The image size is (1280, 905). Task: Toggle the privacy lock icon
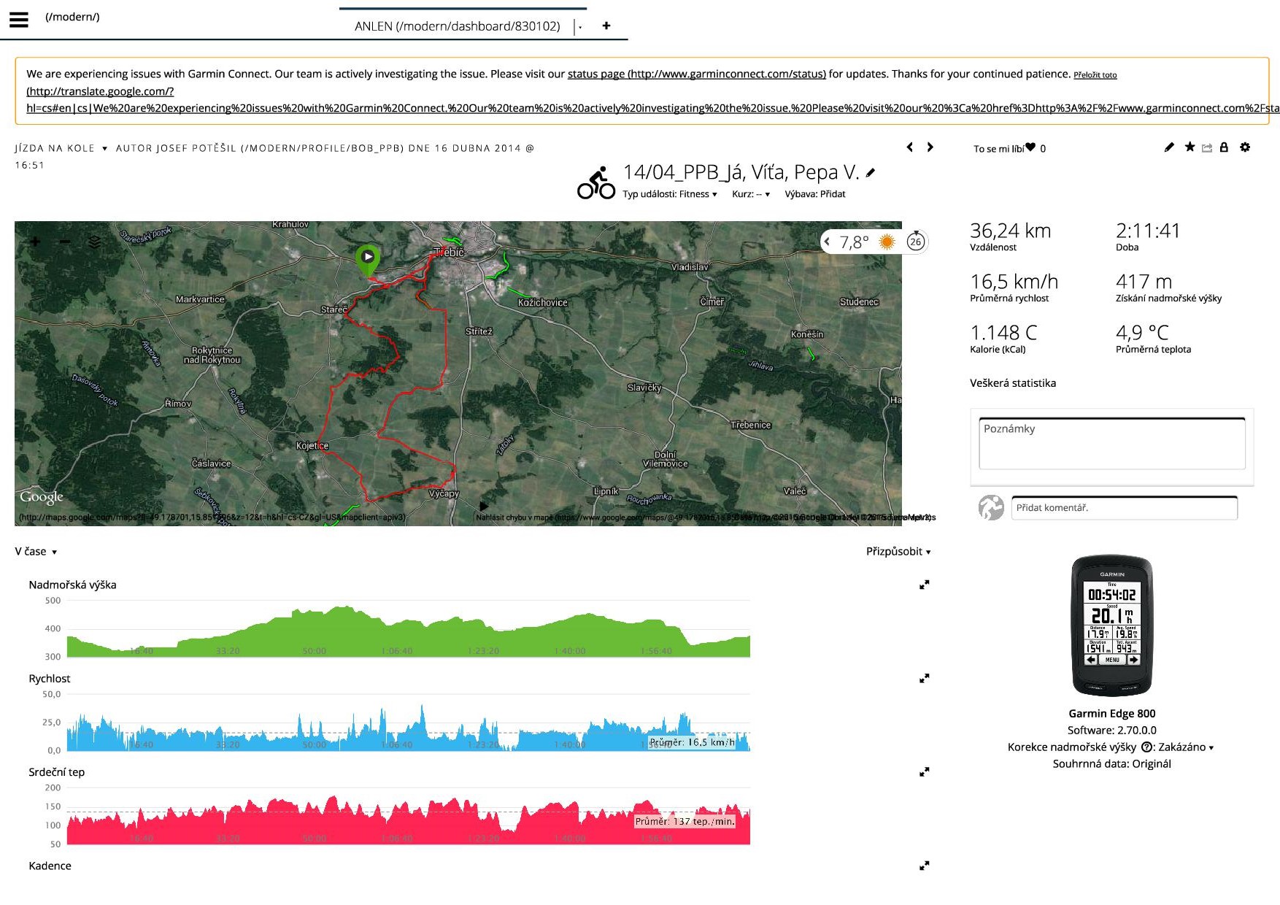point(1224,147)
